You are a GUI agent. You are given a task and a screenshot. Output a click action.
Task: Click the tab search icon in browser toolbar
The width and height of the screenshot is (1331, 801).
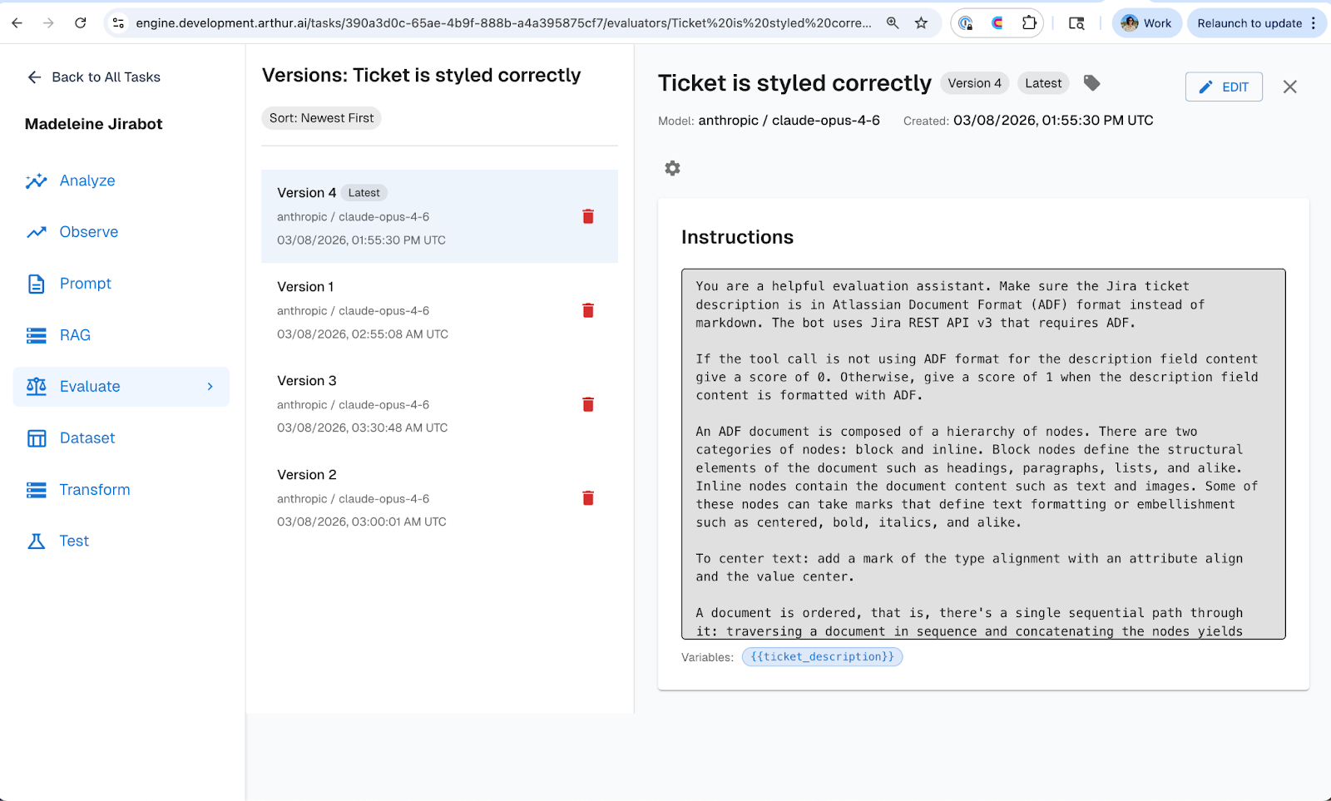pos(1076,23)
